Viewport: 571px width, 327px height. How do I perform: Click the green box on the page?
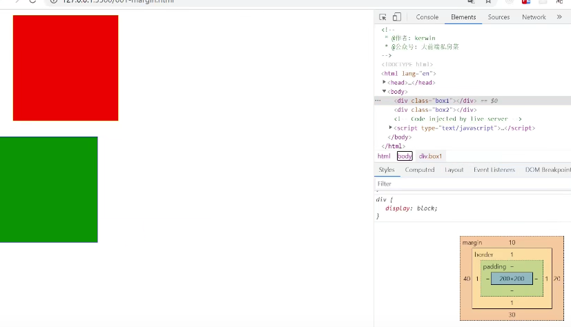pos(49,190)
